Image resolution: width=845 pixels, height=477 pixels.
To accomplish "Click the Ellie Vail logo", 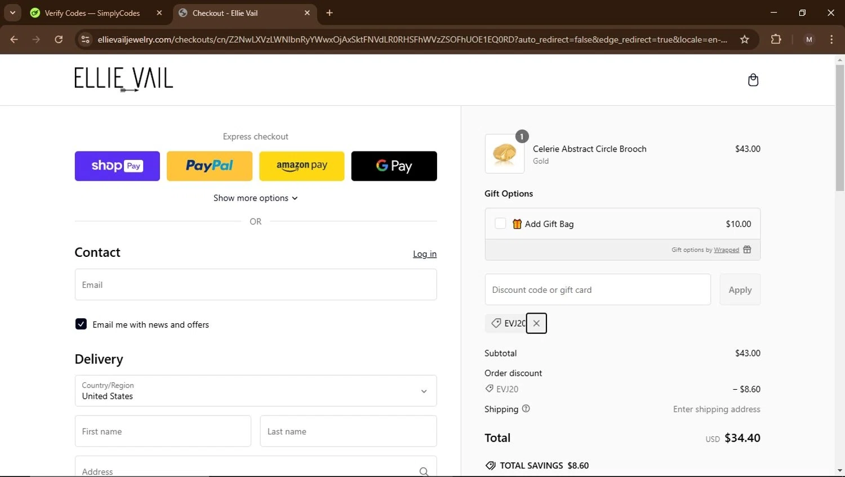I will click(123, 79).
